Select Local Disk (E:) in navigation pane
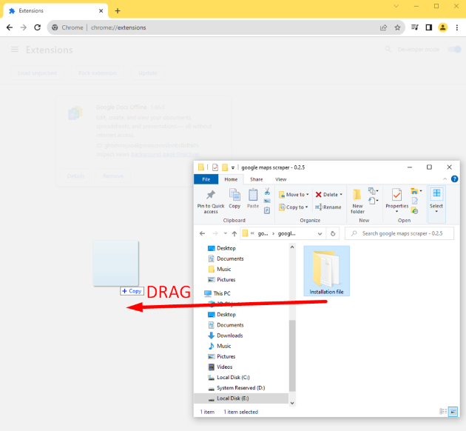This screenshot has width=466, height=431. point(241,398)
